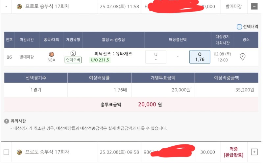Screen dimensions: 263x164
Task: Open the venue location pin icon
Action: click(243, 57)
